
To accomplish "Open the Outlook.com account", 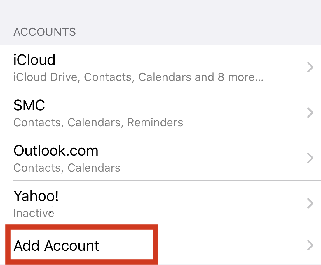I will click(x=56, y=151).
